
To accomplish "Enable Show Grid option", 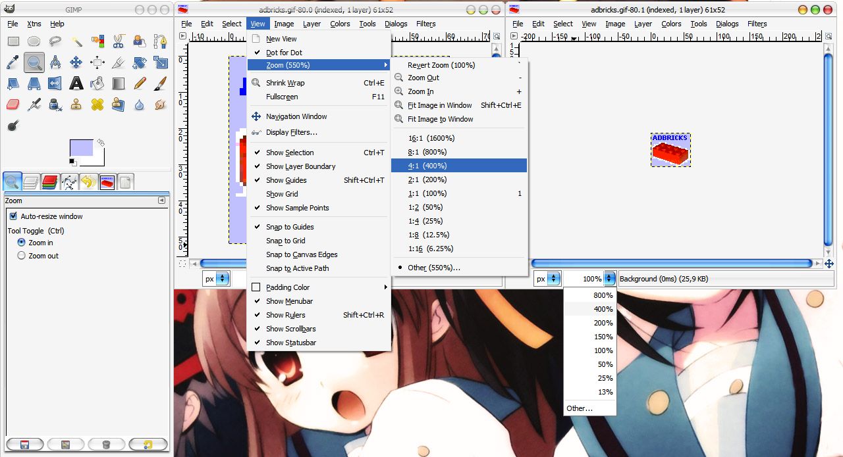I will point(319,194).
